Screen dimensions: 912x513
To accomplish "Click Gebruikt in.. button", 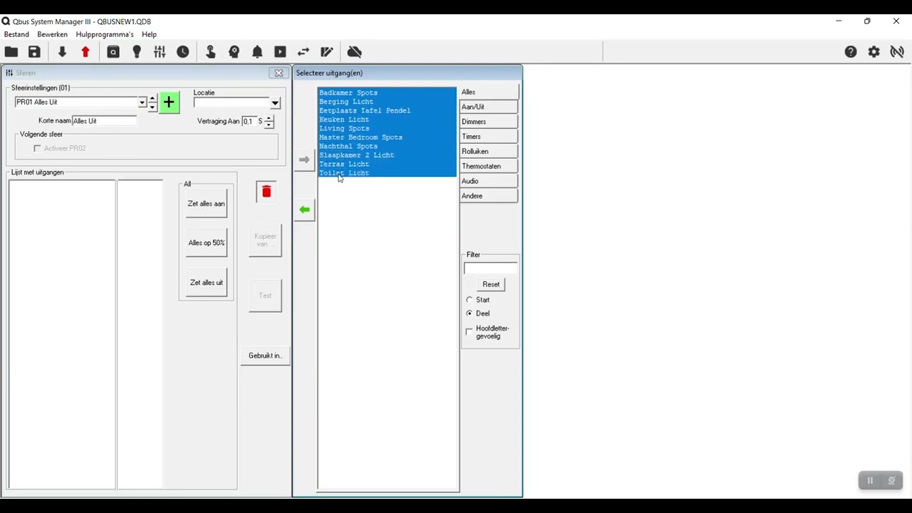I will point(265,356).
